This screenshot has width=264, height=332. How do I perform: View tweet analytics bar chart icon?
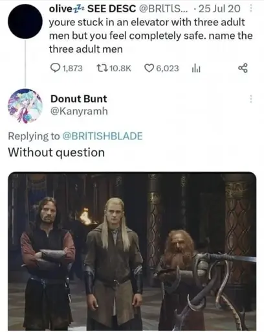pos(196,69)
